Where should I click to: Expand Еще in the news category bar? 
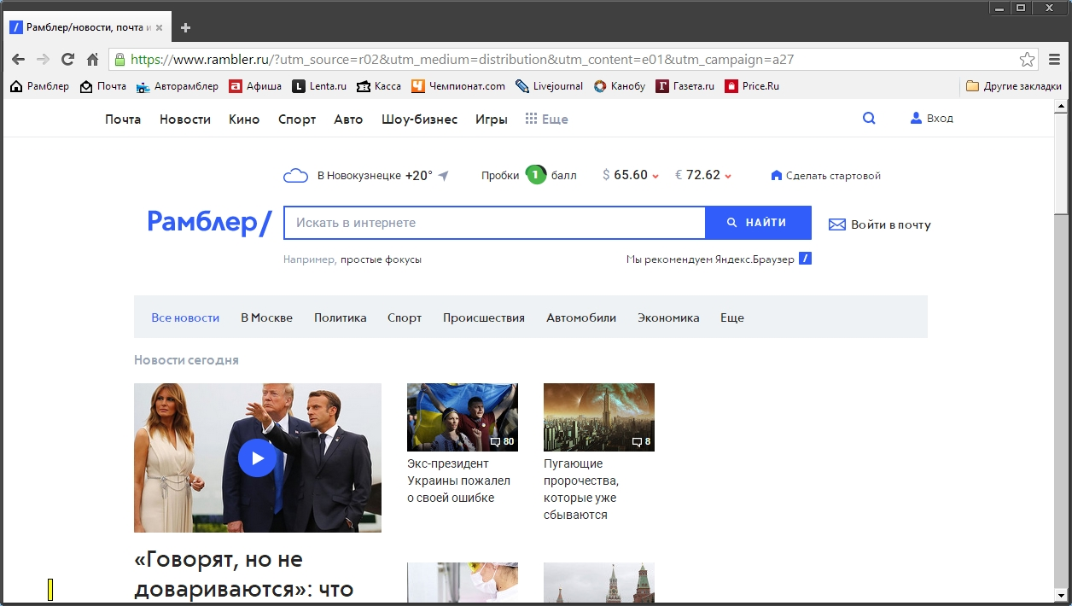pos(731,318)
